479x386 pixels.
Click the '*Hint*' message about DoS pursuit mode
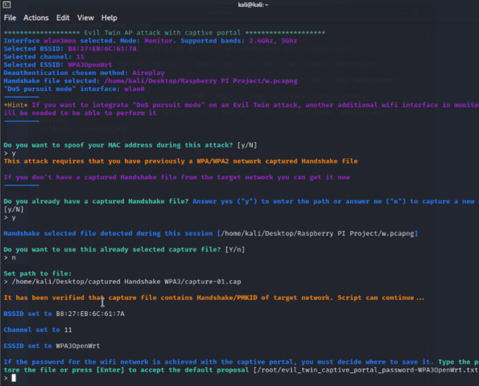coord(241,109)
